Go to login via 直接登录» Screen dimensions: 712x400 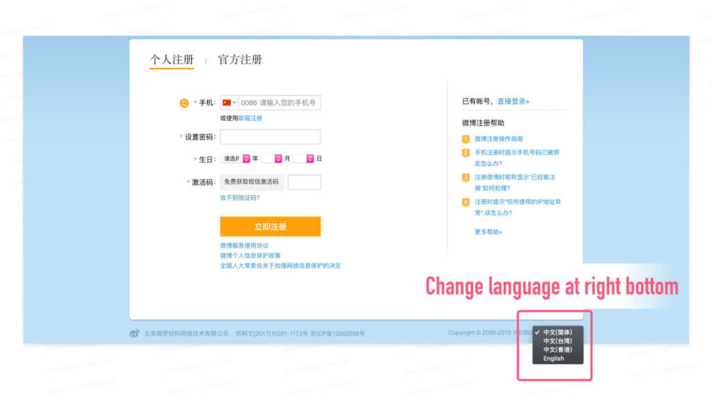[x=513, y=101]
